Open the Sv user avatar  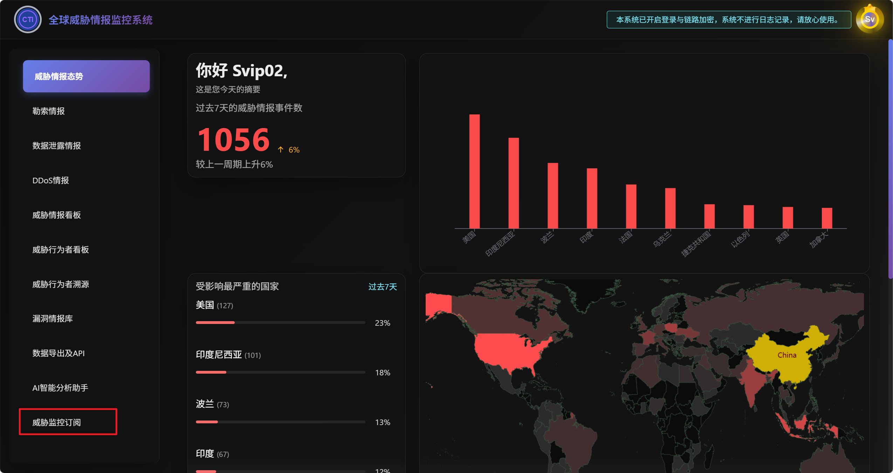point(869,20)
